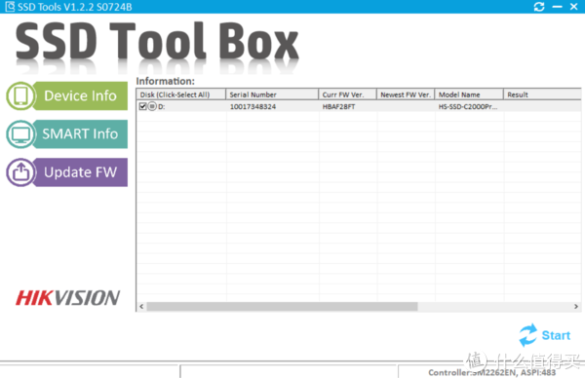Open the Device Info tab
The height and width of the screenshot is (378, 585).
(81, 95)
